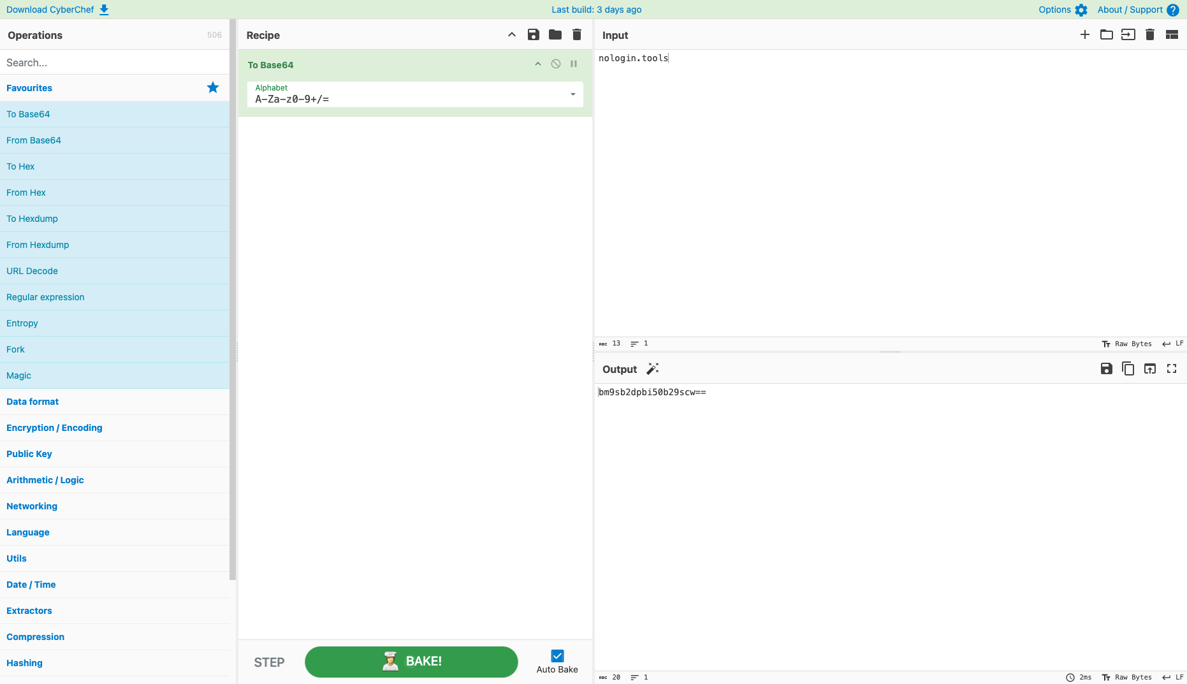
Task: Save output to file
Action: [x=1107, y=369]
